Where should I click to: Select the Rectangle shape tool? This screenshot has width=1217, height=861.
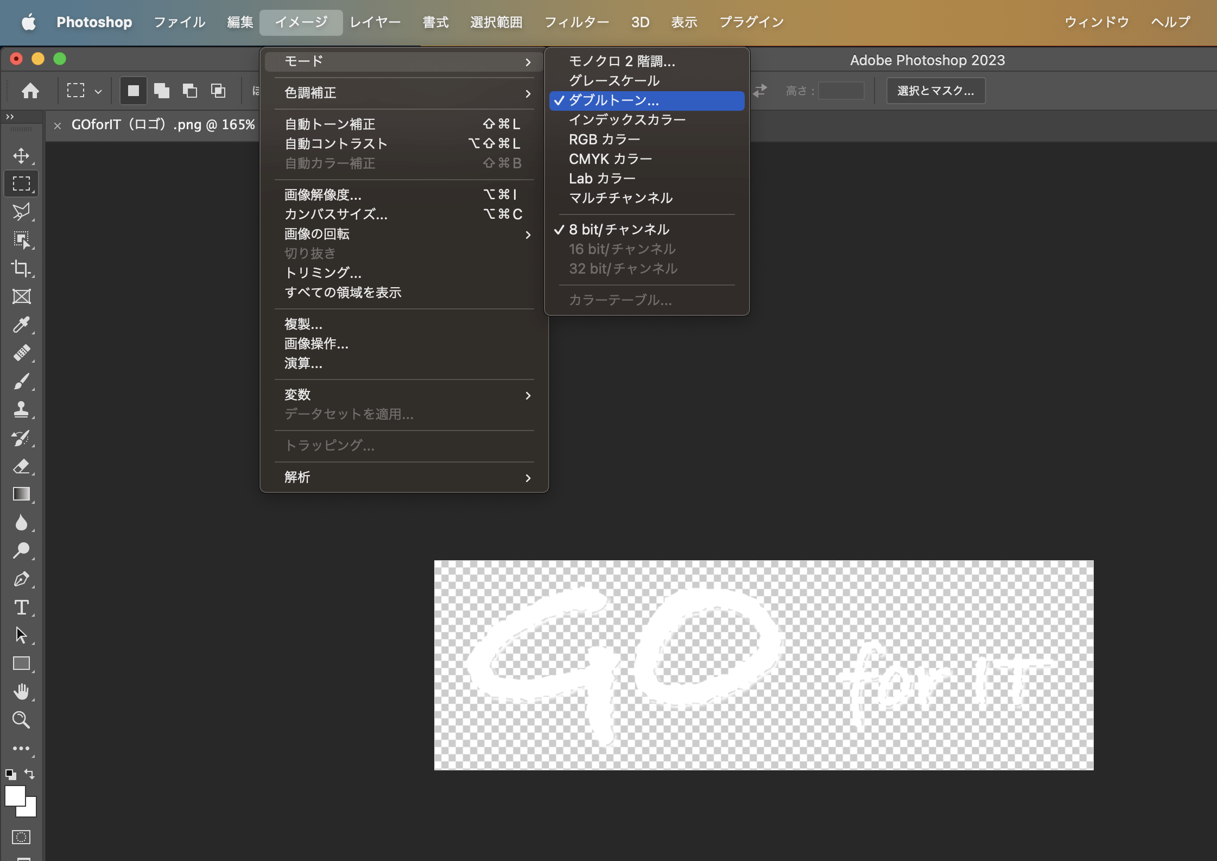click(x=21, y=663)
